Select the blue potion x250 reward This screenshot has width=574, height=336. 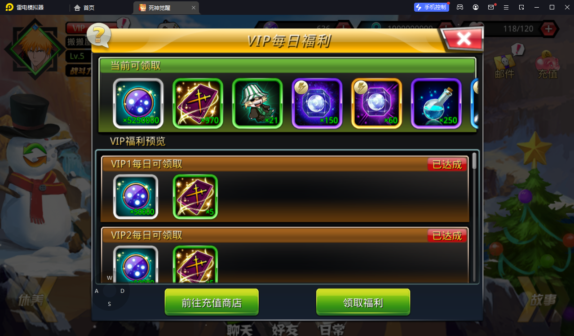436,103
